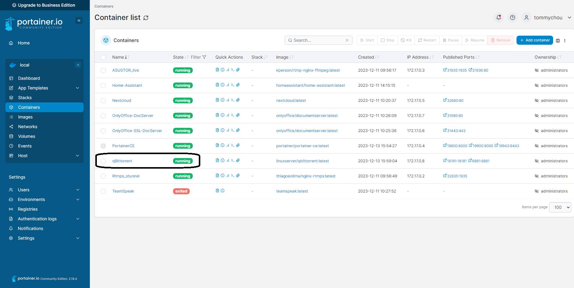Image resolution: width=574 pixels, height=288 pixels.
Task: Clear the search field
Action: click(x=347, y=40)
